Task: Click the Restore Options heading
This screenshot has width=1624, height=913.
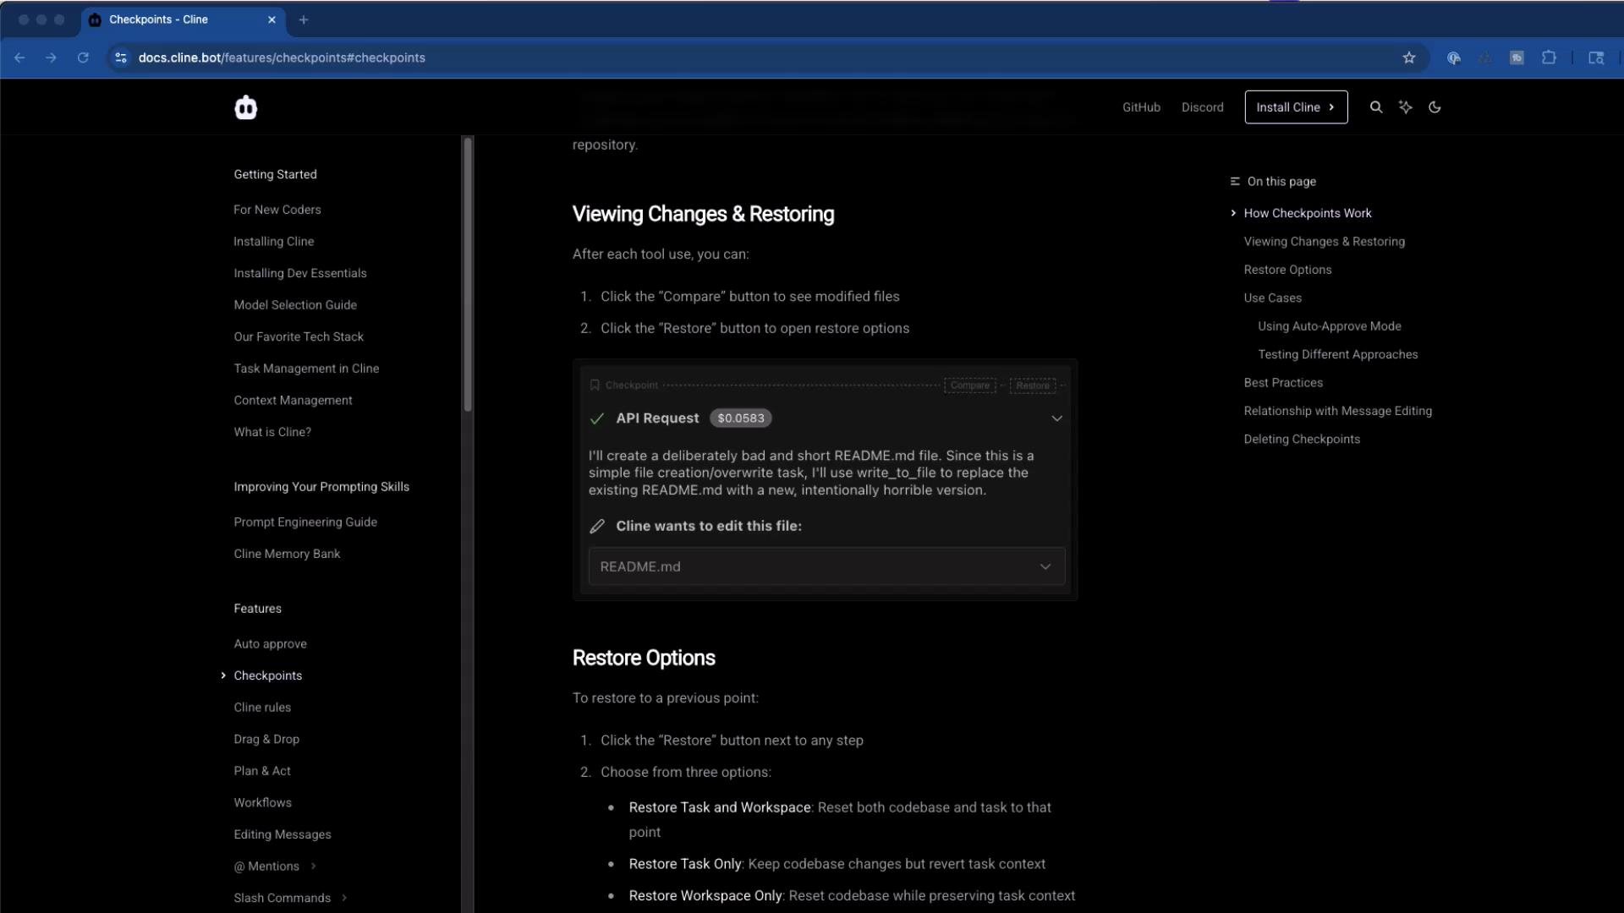Action: (644, 659)
